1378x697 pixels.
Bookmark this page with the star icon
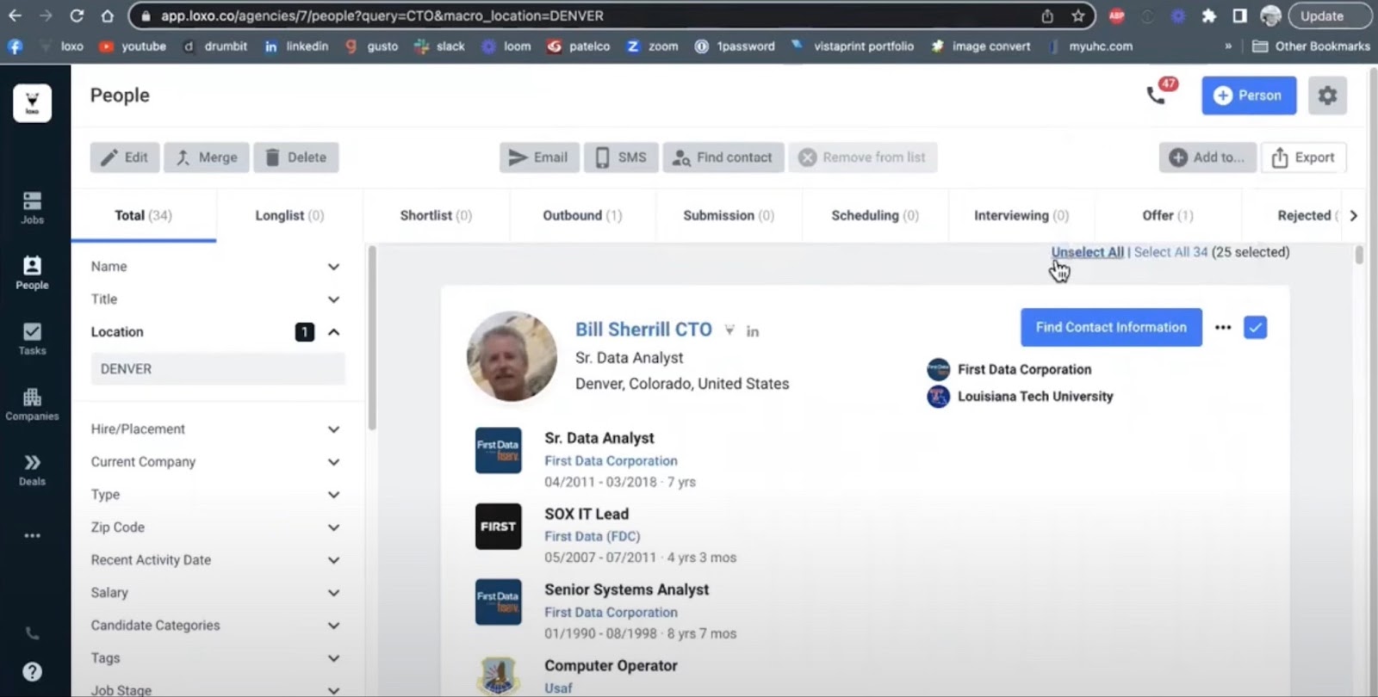click(x=1077, y=15)
